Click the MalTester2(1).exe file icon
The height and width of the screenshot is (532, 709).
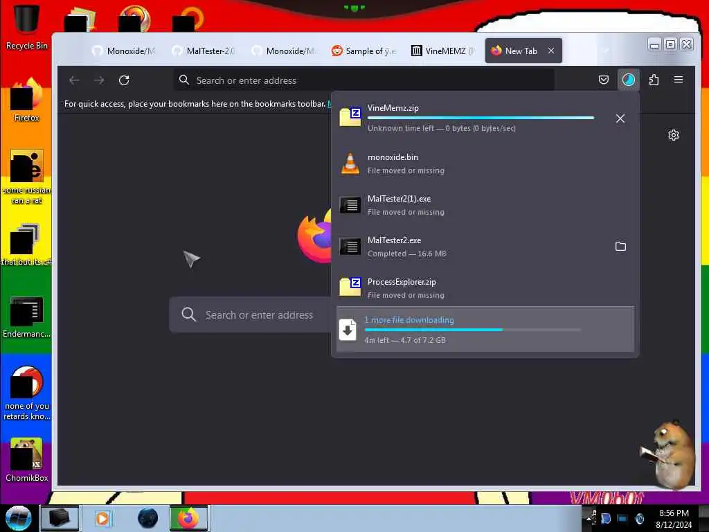(x=350, y=205)
